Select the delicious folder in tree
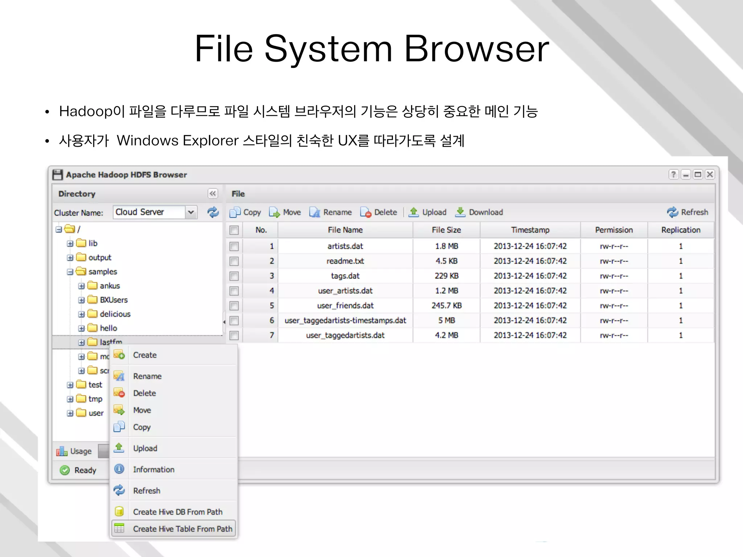This screenshot has height=557, width=743. pyautogui.click(x=115, y=314)
